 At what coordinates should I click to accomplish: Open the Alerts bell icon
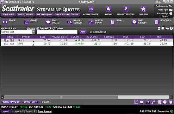(x=108, y=9)
